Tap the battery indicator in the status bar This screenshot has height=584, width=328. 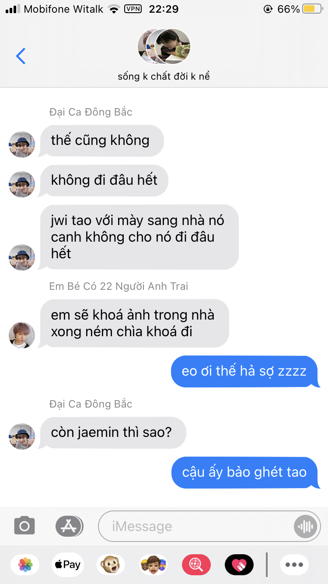(x=312, y=9)
